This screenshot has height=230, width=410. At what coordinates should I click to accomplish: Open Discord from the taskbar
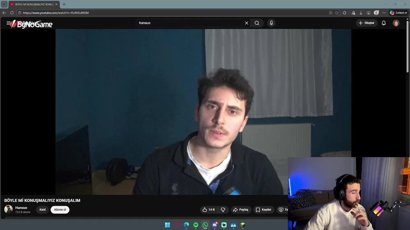[215, 225]
